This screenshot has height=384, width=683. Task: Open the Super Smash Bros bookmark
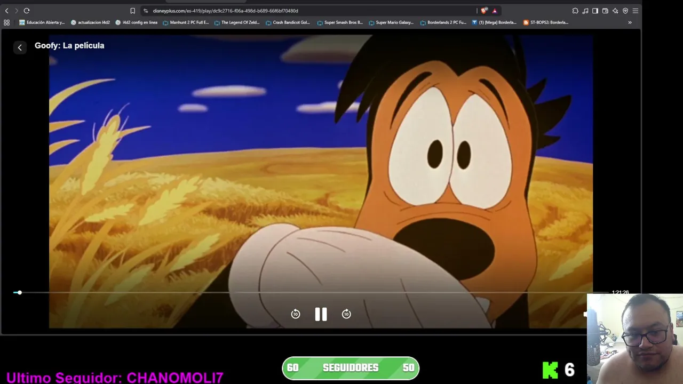click(340, 22)
